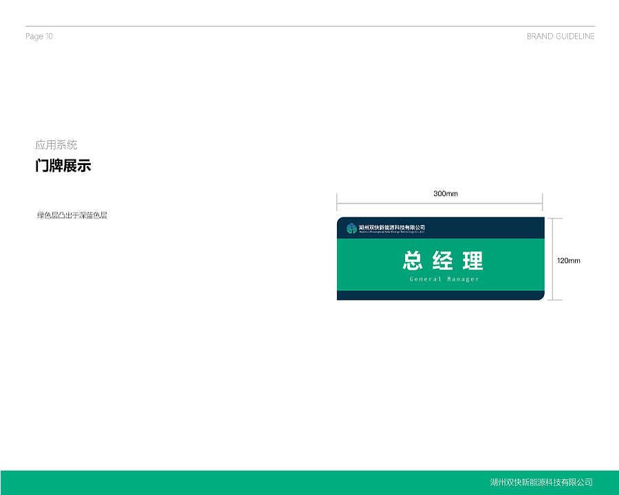Click the 'BRAND GUIDELINE' header text
The image size is (619, 495).
click(561, 36)
